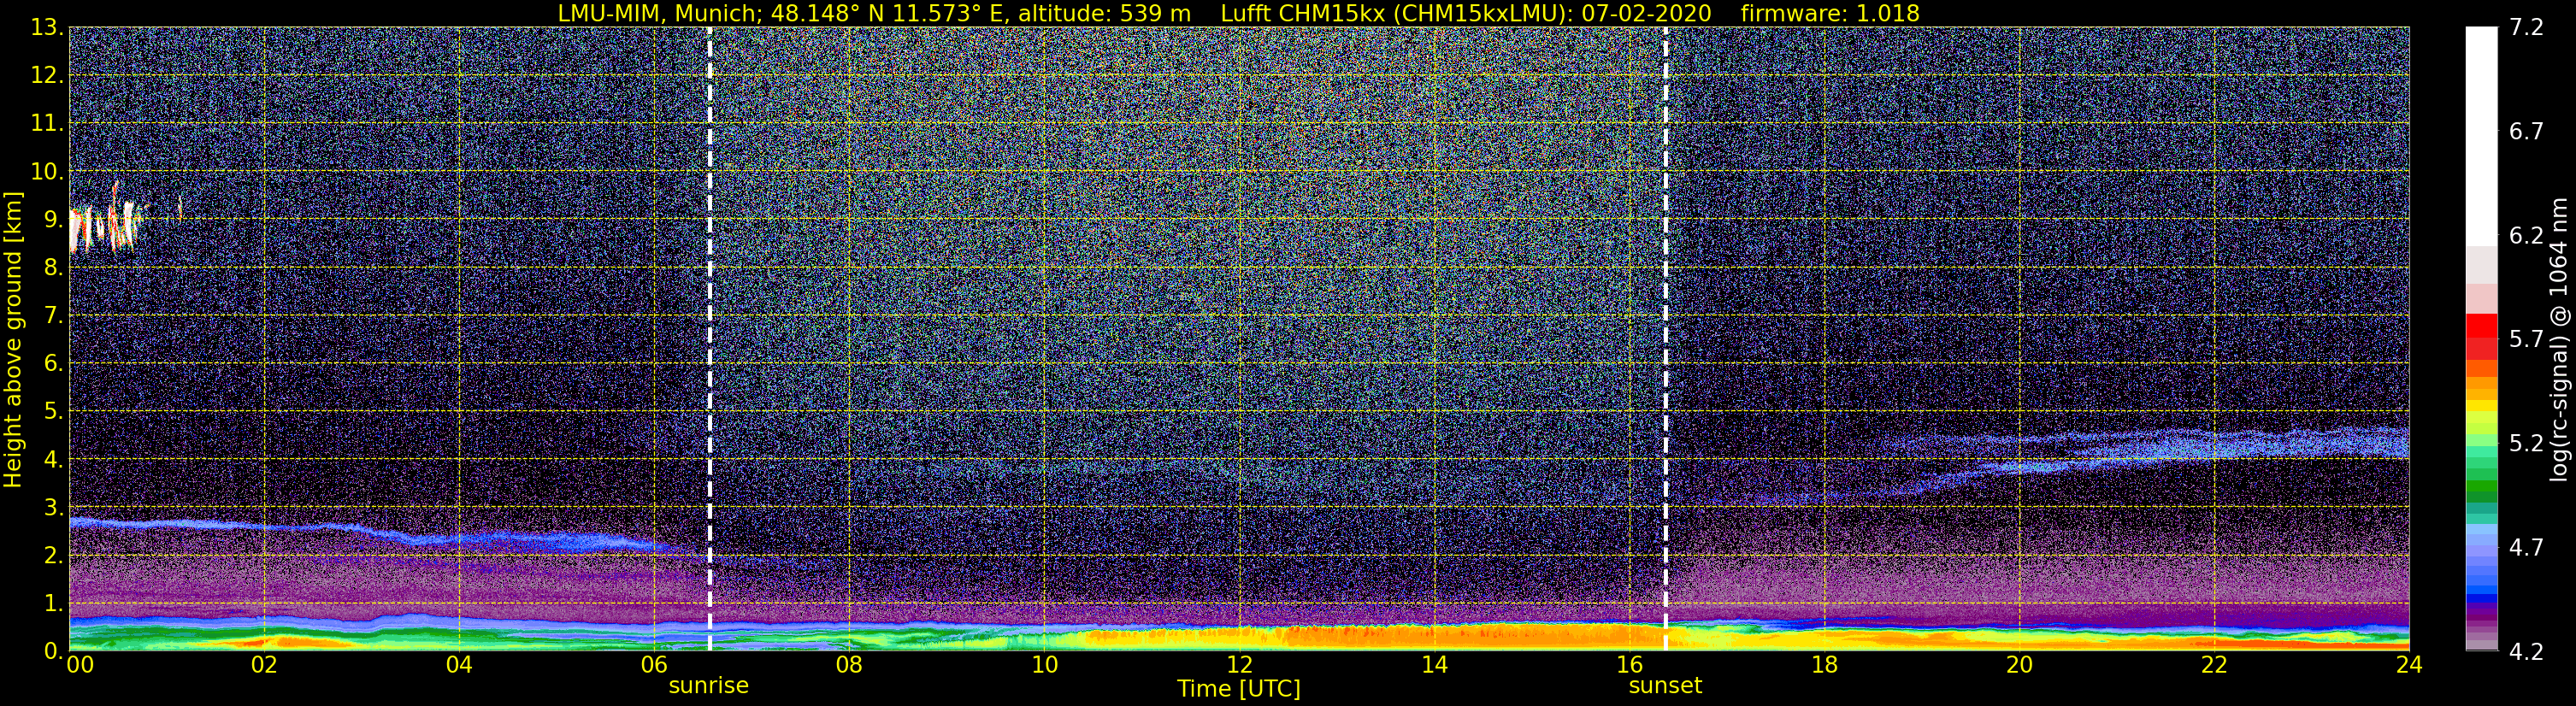Viewport: 2576px width, 706px height.
Task: Click the "18" time axis tick label
Action: coord(1824,665)
